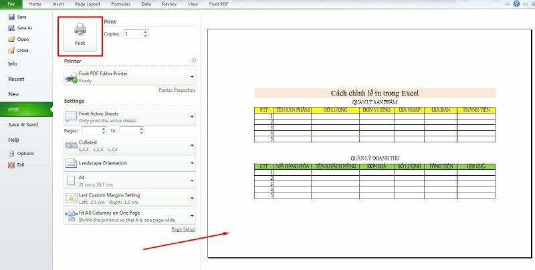Click the Page Setup link
The image size is (535, 270).
tap(183, 229)
